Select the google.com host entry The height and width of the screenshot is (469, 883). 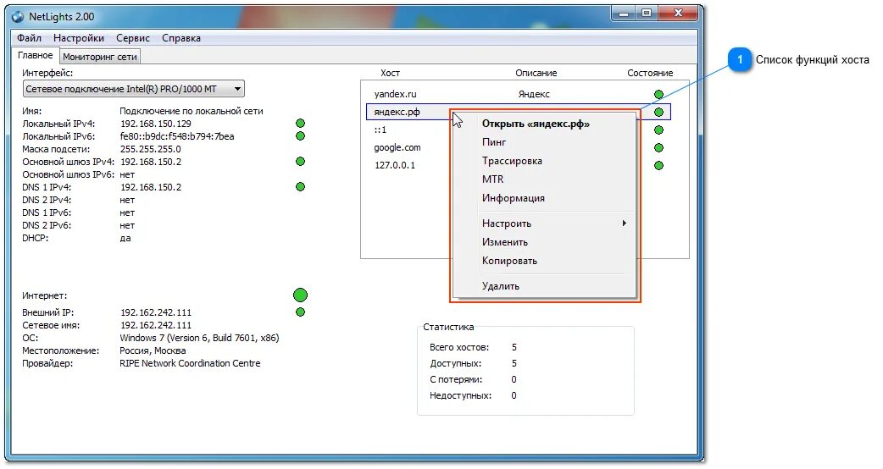(397, 148)
